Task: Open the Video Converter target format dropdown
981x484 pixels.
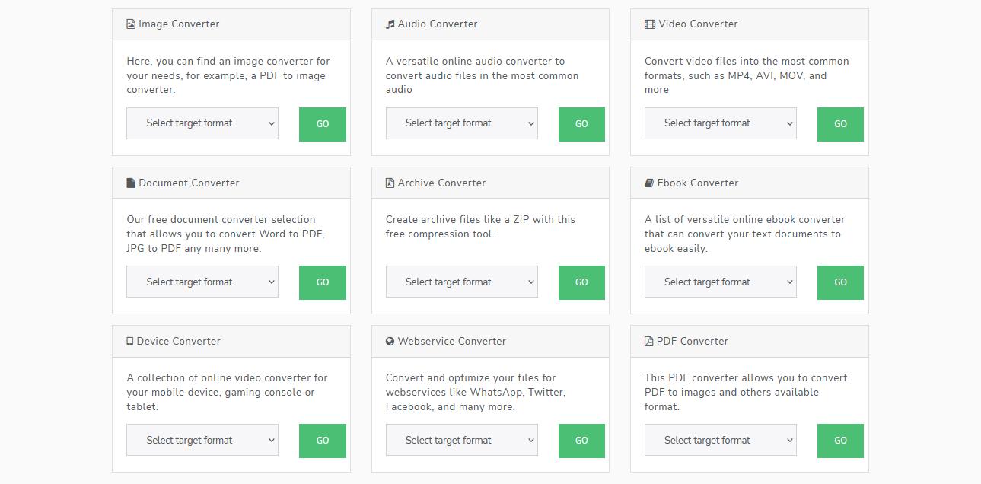Action: point(720,123)
